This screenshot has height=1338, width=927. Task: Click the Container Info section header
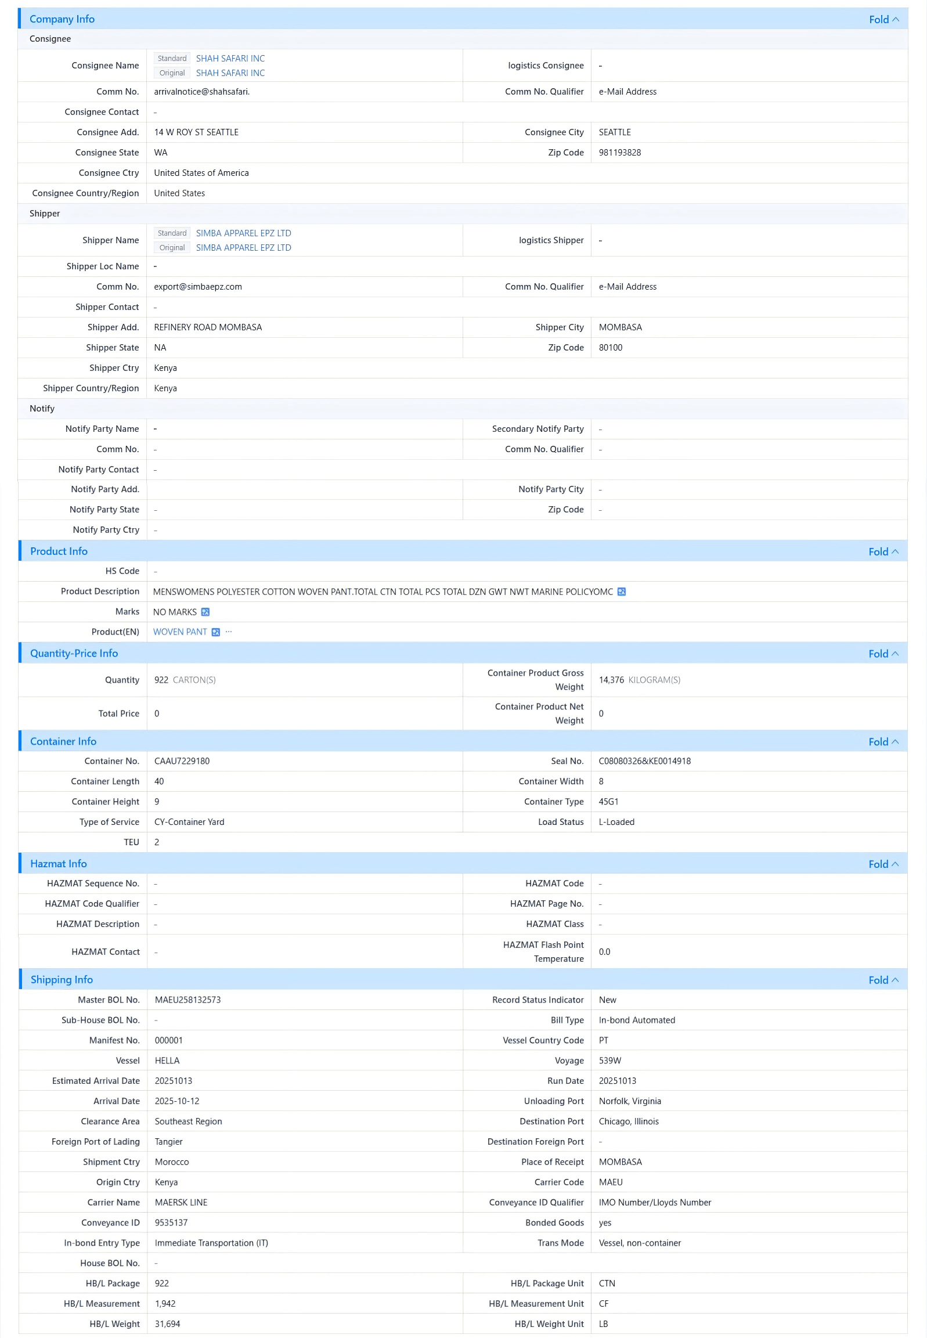63,742
